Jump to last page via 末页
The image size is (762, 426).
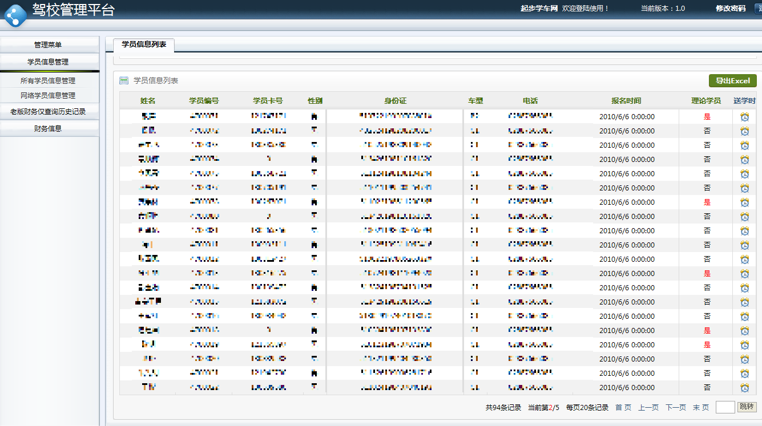click(701, 408)
